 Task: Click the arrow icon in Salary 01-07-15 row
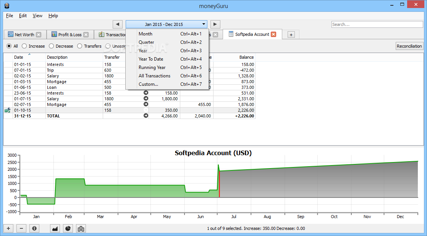(146, 98)
